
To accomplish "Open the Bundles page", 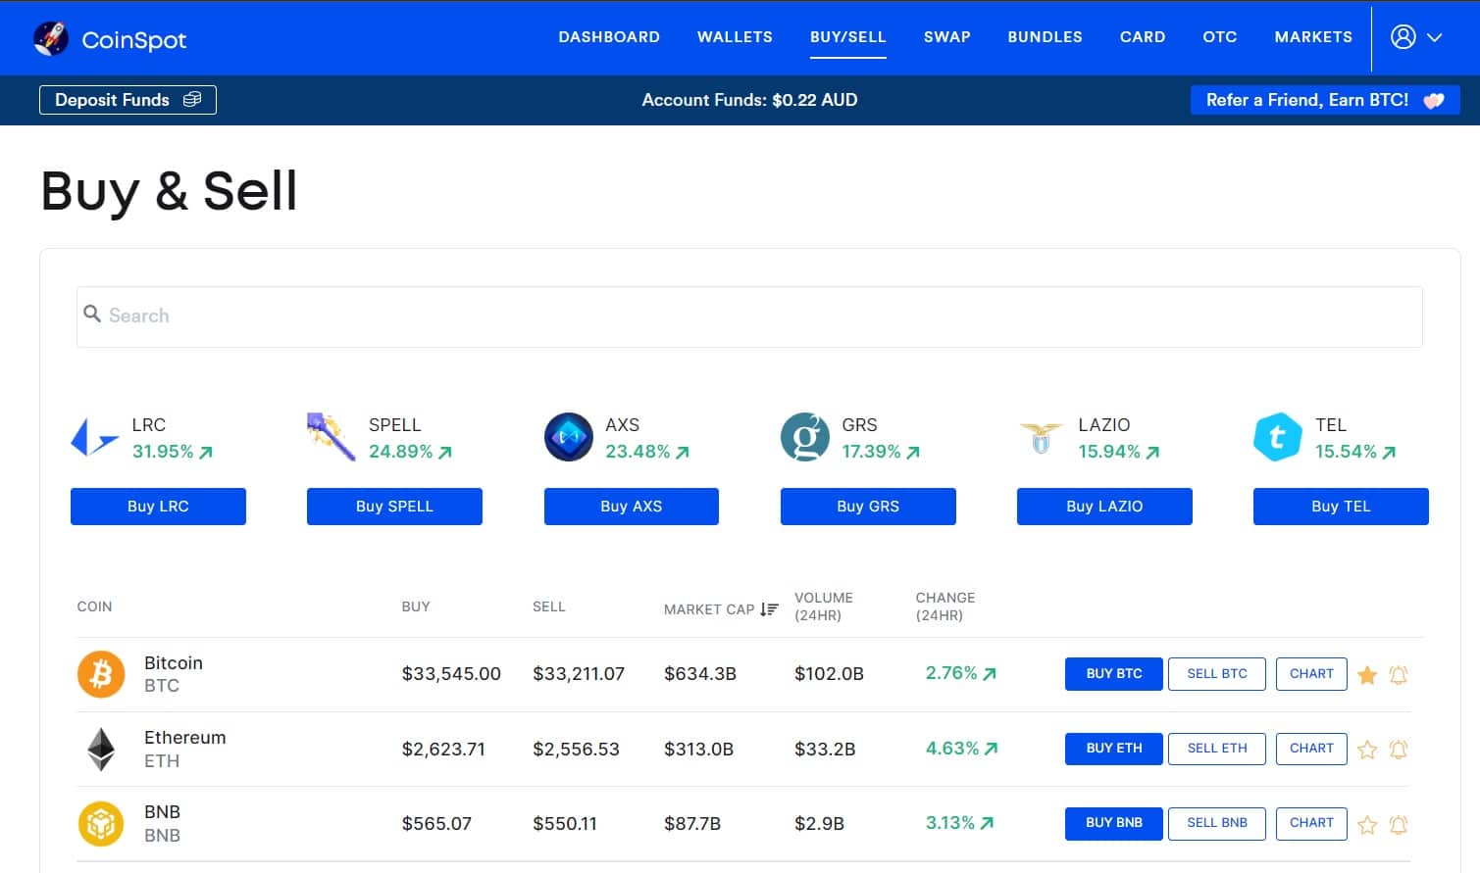I will point(1046,37).
